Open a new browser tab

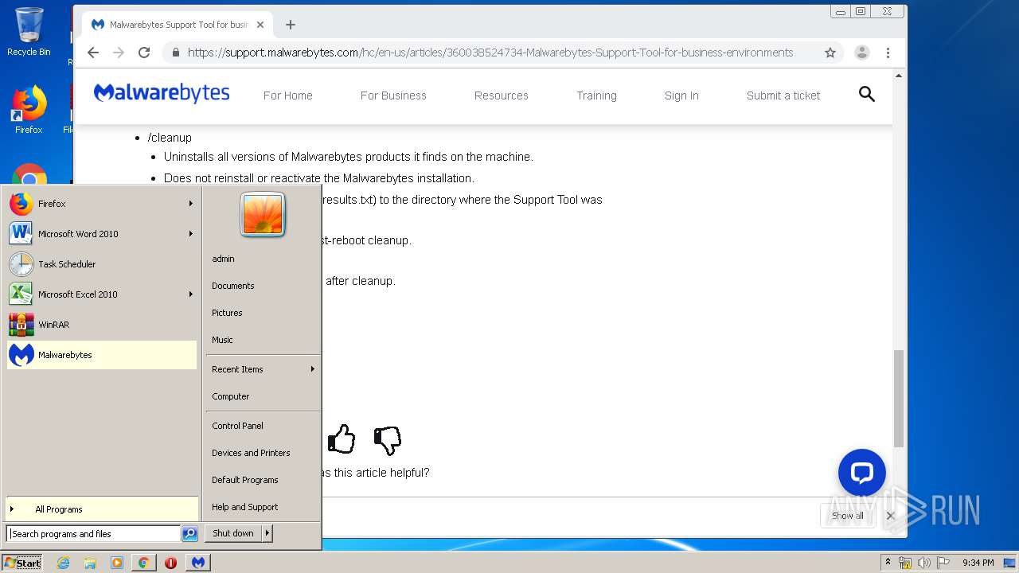(291, 25)
